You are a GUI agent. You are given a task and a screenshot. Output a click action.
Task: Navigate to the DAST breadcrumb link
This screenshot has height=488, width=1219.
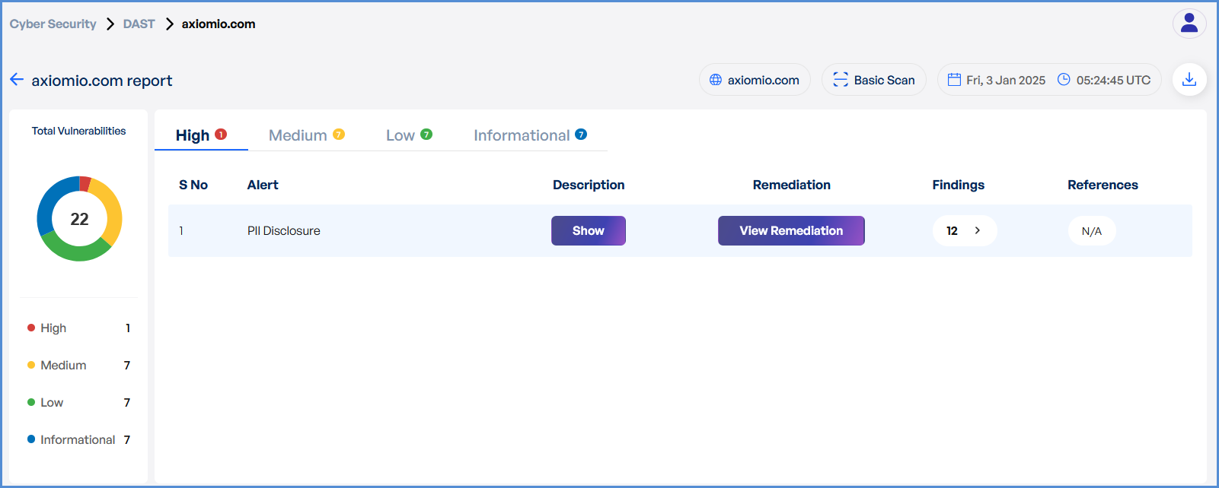click(x=139, y=24)
